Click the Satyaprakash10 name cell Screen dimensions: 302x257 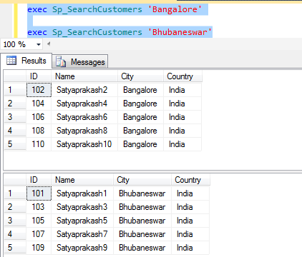[84, 144]
